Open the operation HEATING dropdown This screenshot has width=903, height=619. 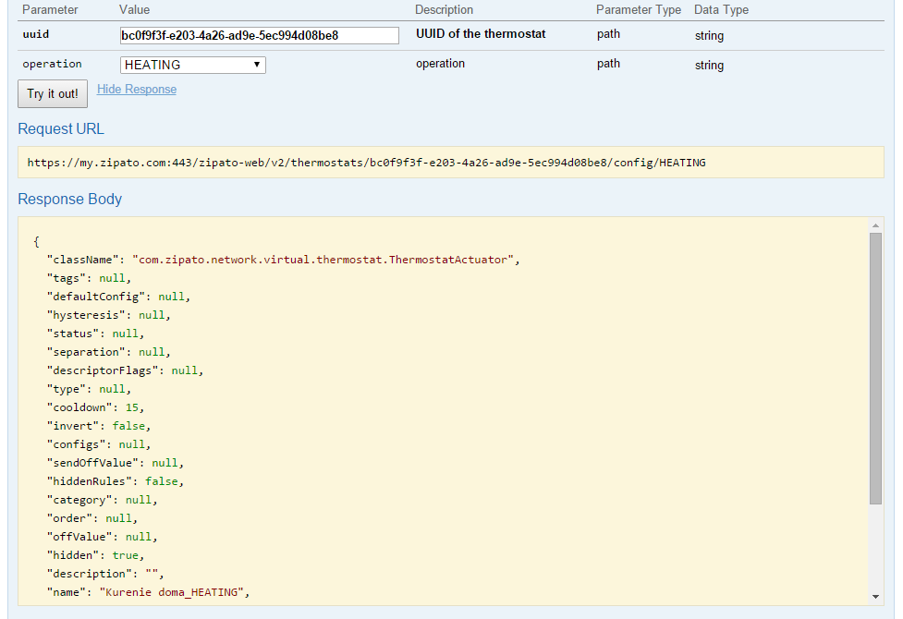(193, 65)
